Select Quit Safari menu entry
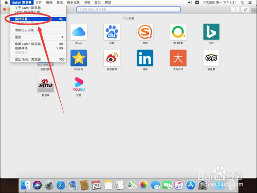This screenshot has width=257, height=193. 38,59
